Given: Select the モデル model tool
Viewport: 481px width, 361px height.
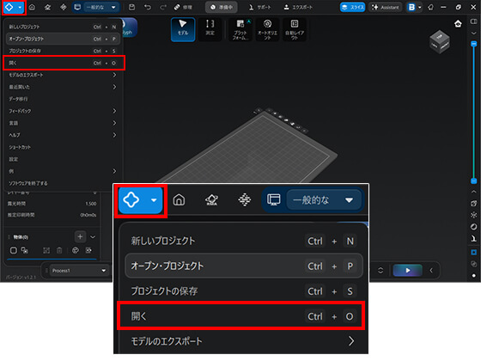Looking at the screenshot, I should click(x=183, y=29).
